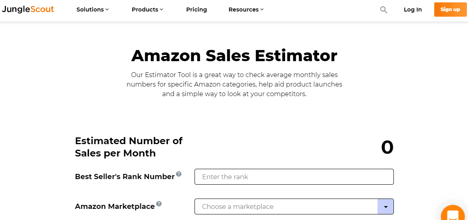The image size is (468, 220).
Task: Click Estimated Number of Sales per Month label
Action: (x=129, y=147)
